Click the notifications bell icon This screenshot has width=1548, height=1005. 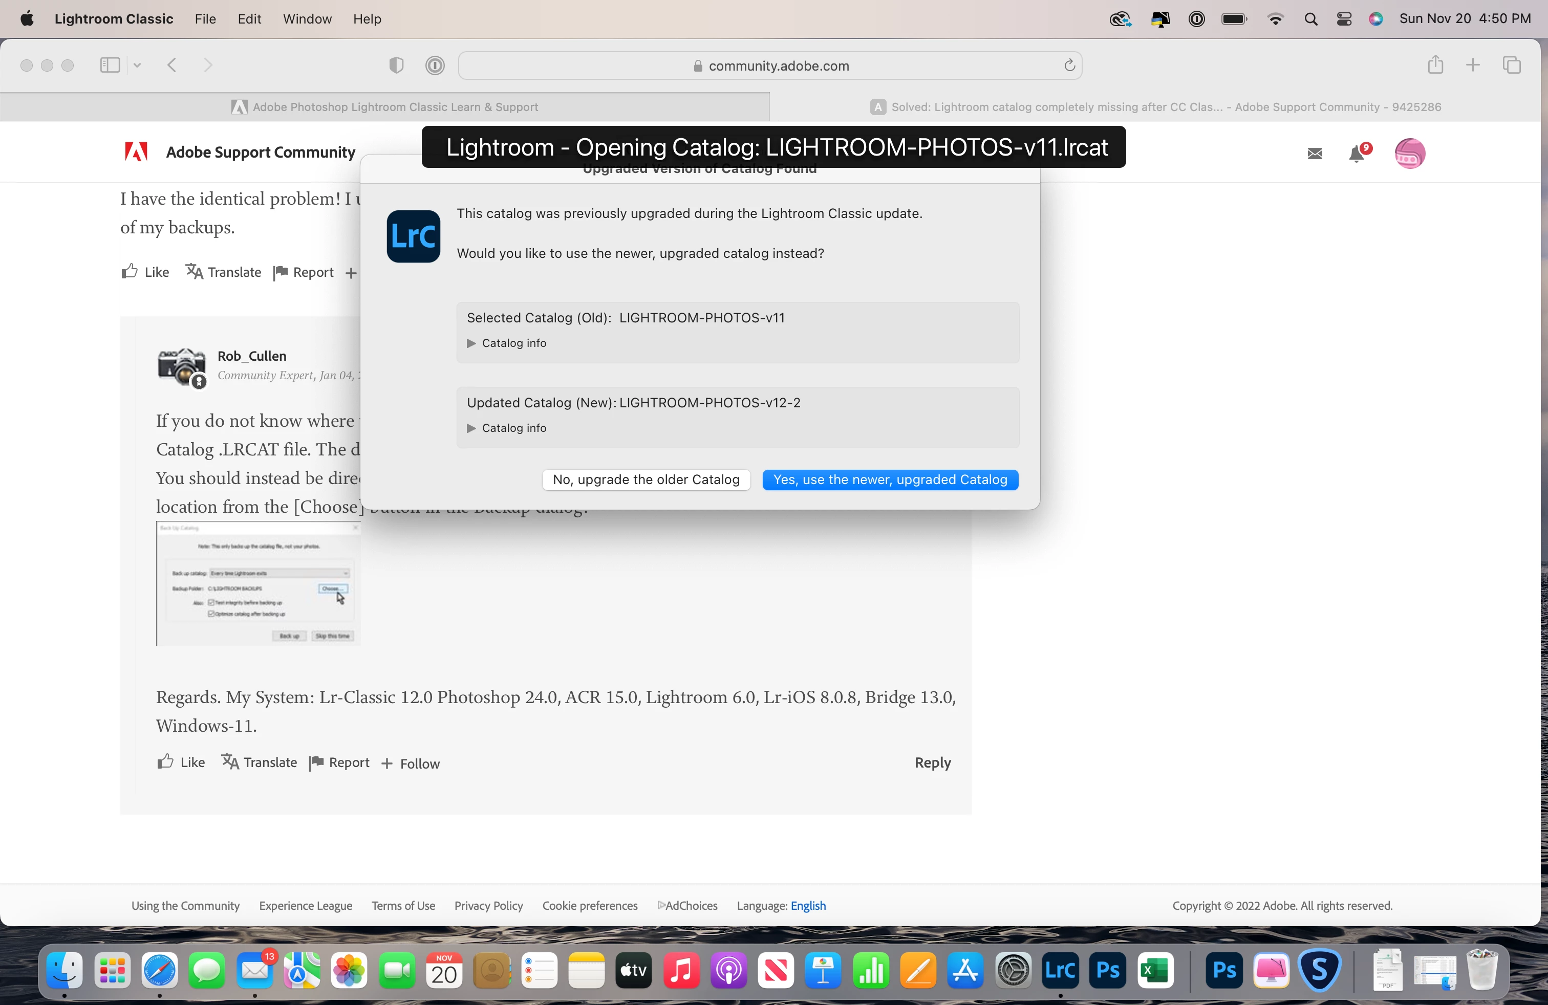(1356, 154)
